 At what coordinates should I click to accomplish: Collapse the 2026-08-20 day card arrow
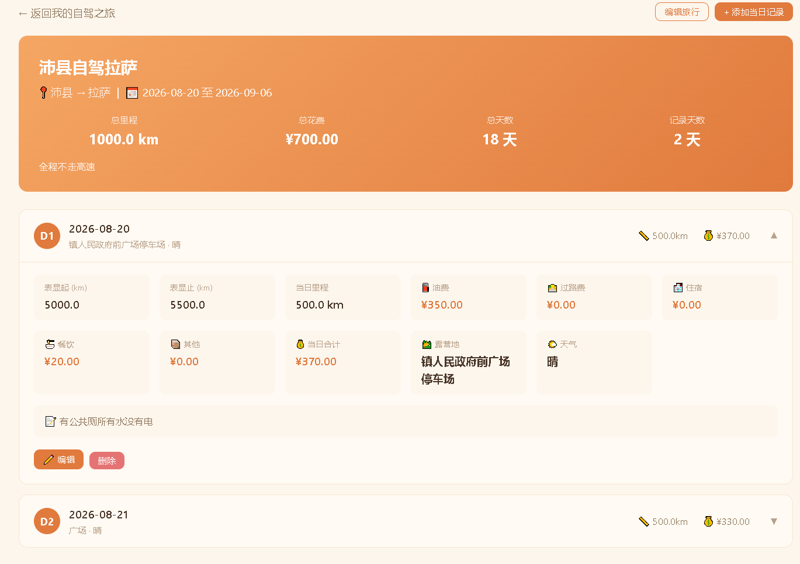click(x=774, y=236)
